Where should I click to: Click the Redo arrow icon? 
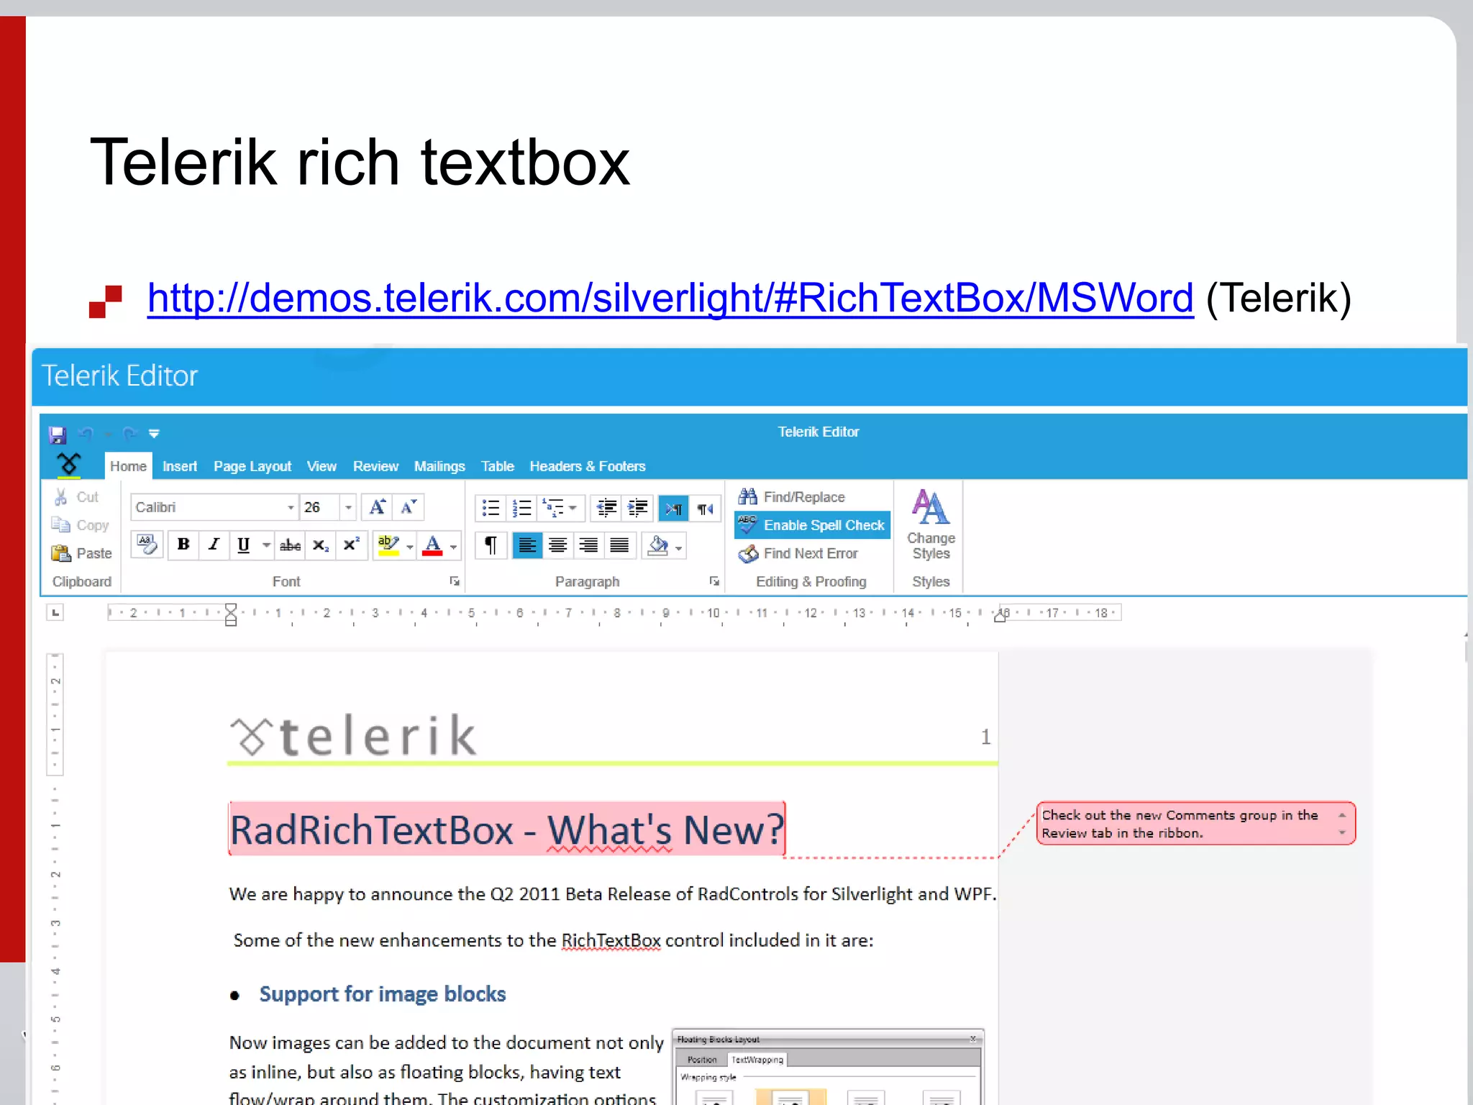point(130,433)
